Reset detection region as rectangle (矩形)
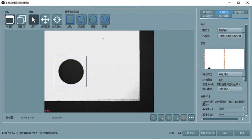Viewport: 252px width, 139px height. pyautogui.click(x=70, y=19)
